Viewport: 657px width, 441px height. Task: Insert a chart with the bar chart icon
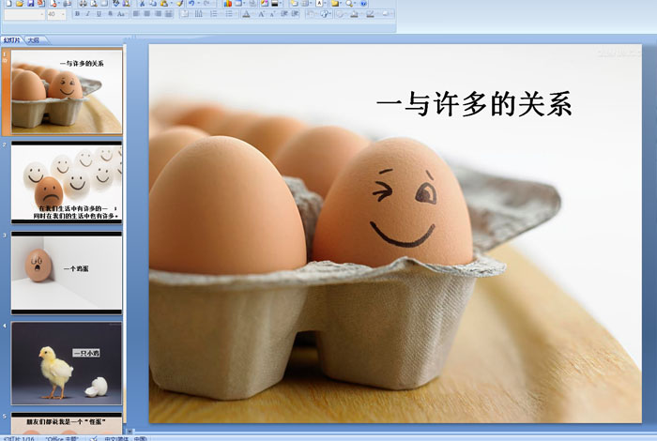pyautogui.click(x=227, y=4)
